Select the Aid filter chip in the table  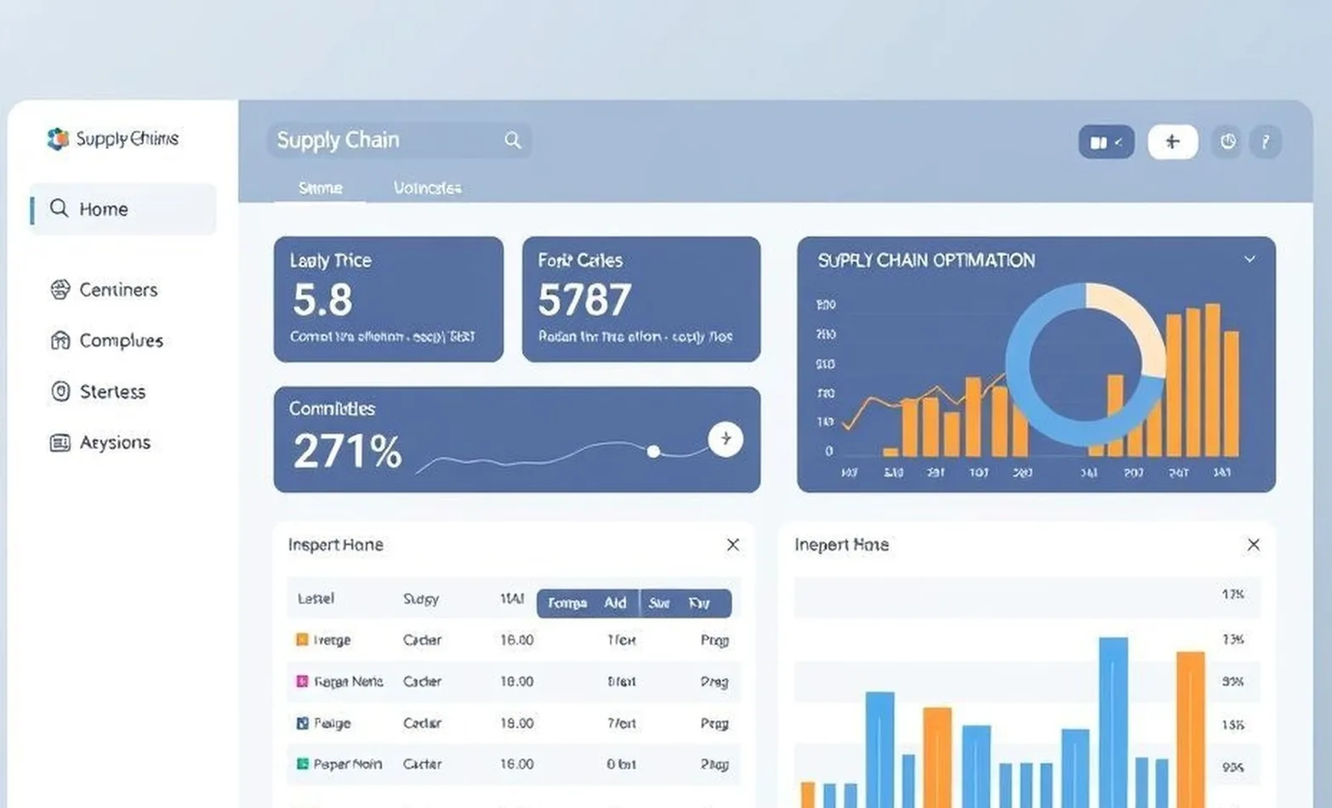point(615,602)
